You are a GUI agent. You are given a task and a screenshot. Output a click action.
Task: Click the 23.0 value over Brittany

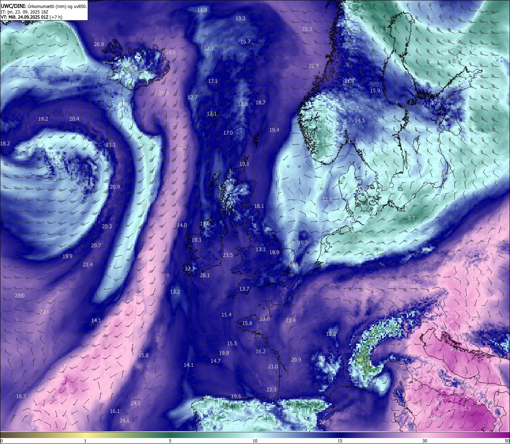(x=265, y=319)
